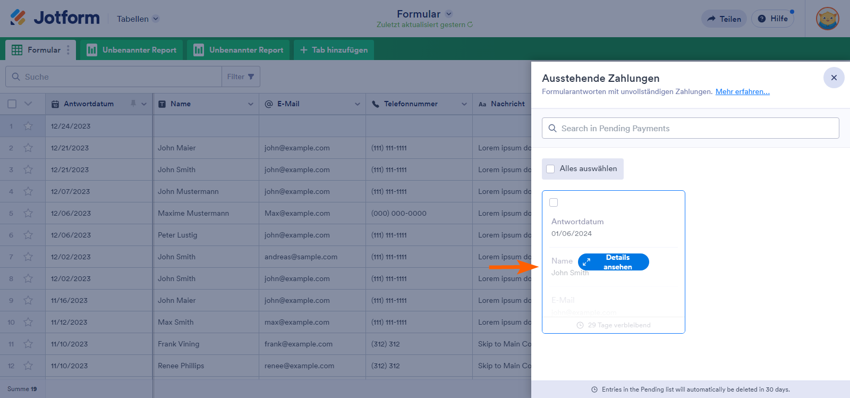
Task: Star the Maxime Mustermann row
Action: click(x=28, y=213)
